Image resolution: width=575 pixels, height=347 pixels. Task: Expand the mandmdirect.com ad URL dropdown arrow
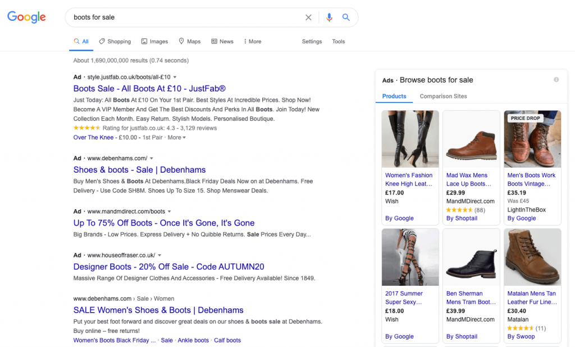(170, 211)
